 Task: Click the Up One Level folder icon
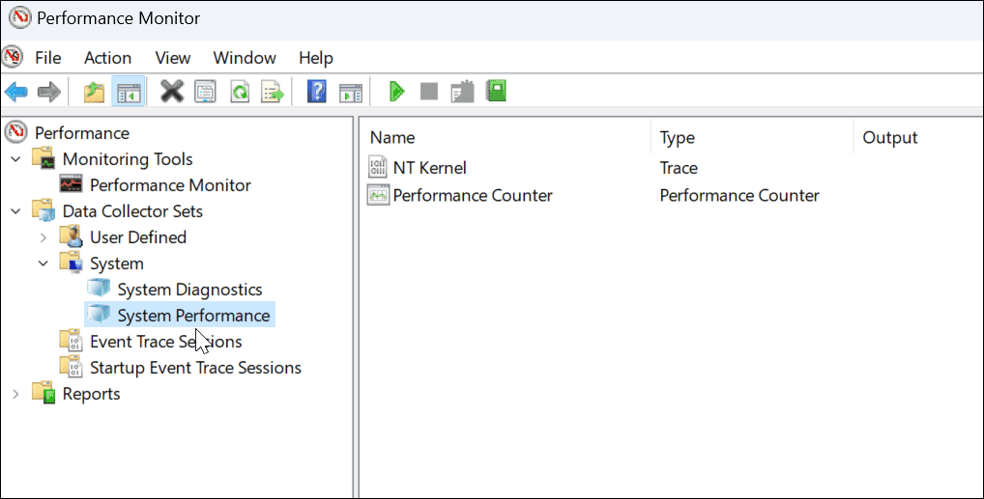click(x=94, y=92)
